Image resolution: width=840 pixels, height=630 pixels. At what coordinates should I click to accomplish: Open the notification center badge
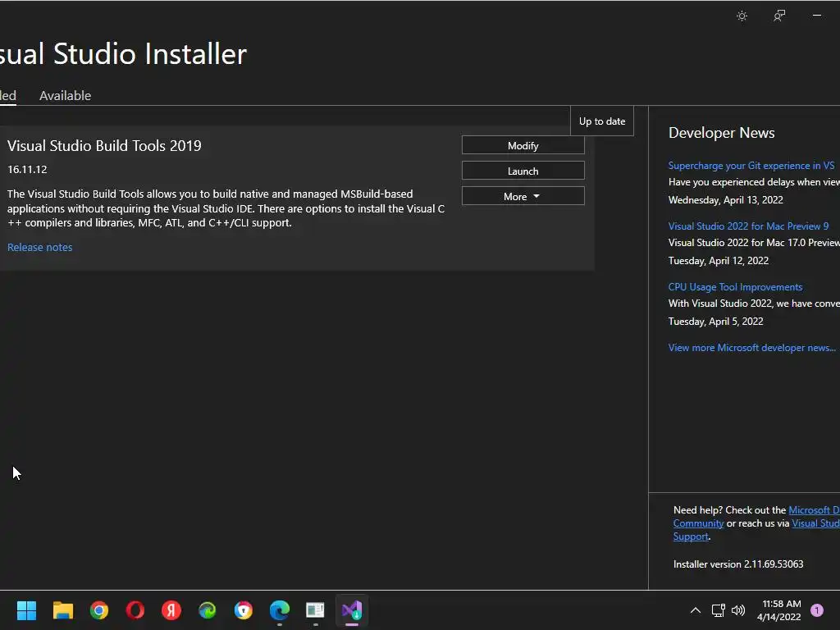click(x=817, y=610)
